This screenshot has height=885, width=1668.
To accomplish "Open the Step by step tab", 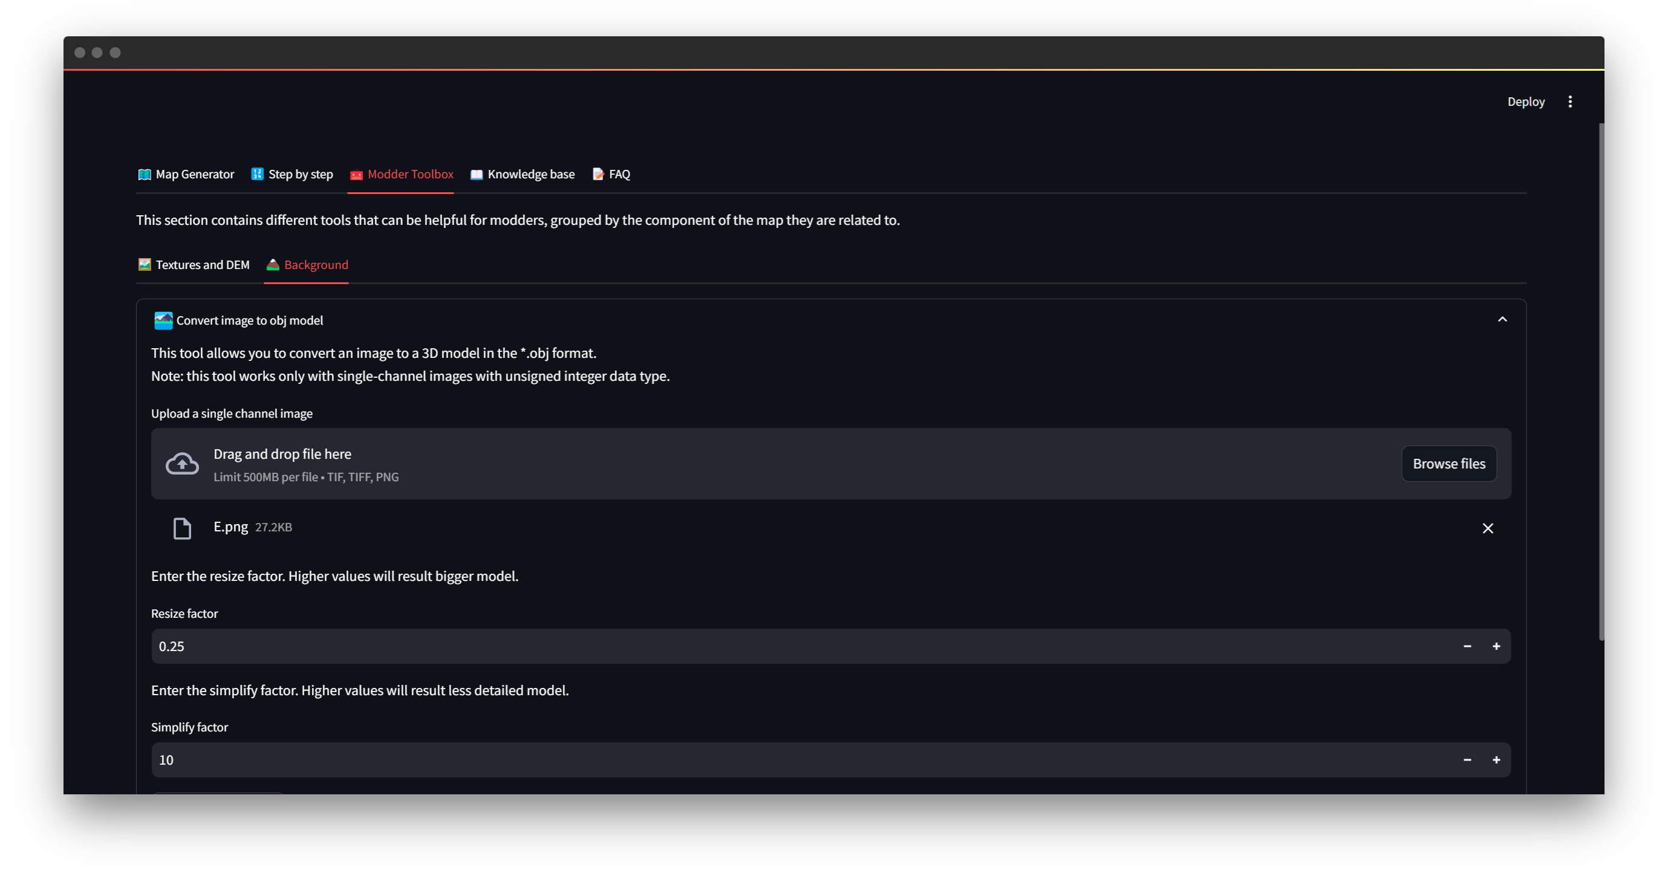I will pyautogui.click(x=292, y=174).
